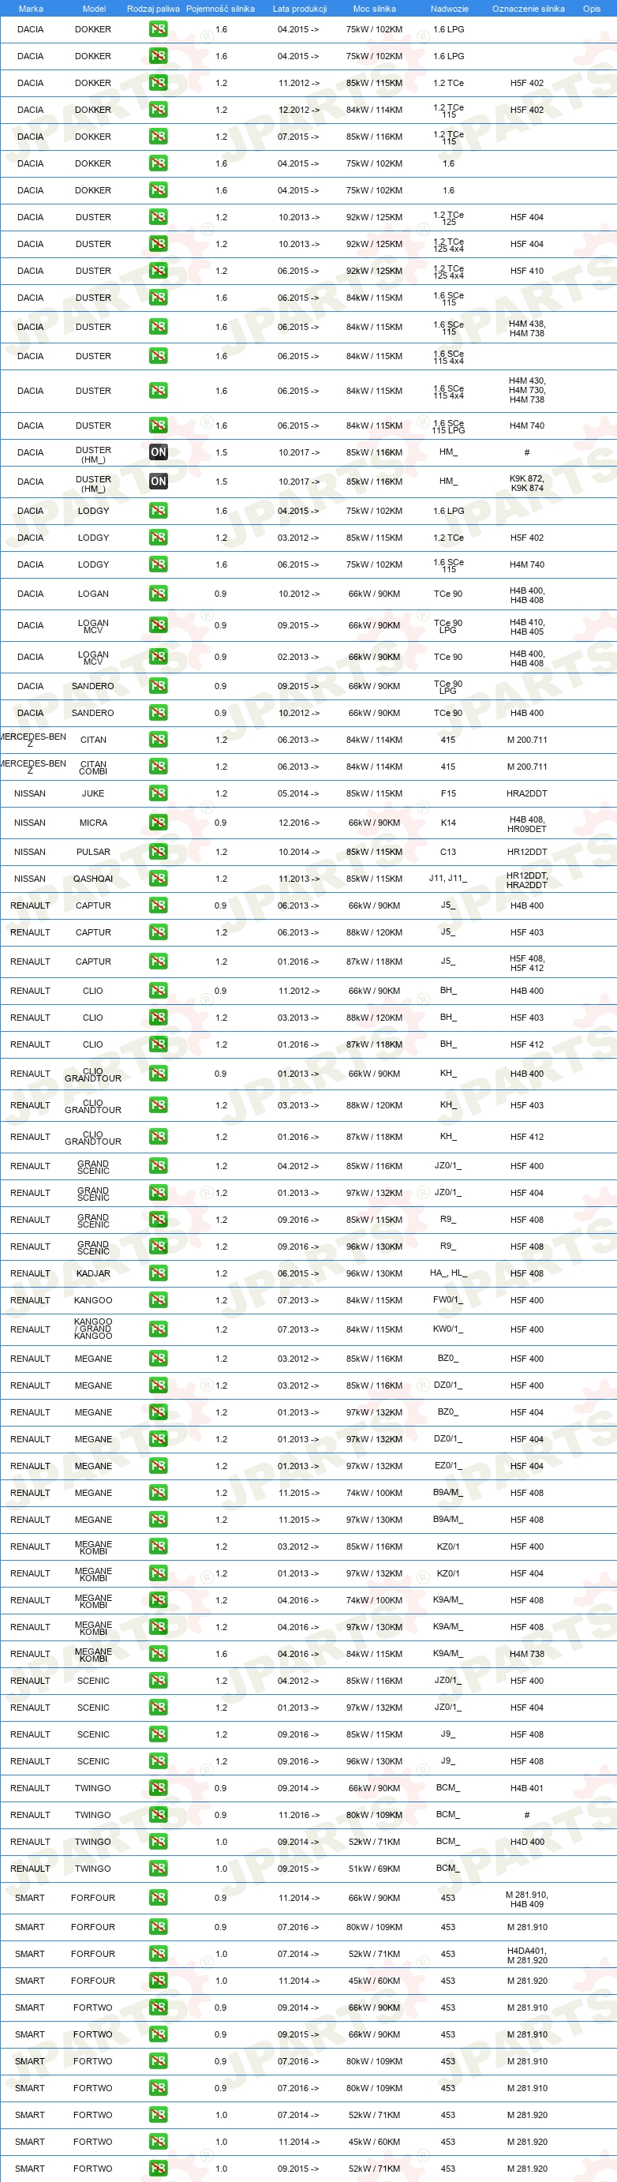The image size is (617, 2182).
Task: Click the Rodzaj paliwa column header
Action: (x=153, y=9)
